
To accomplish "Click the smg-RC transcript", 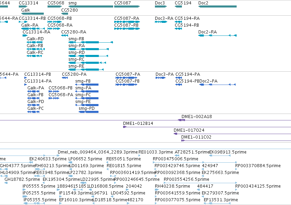I will pos(87,63).
